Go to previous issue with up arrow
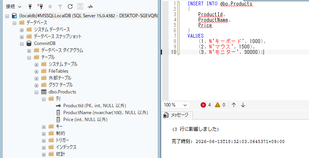 234,105
